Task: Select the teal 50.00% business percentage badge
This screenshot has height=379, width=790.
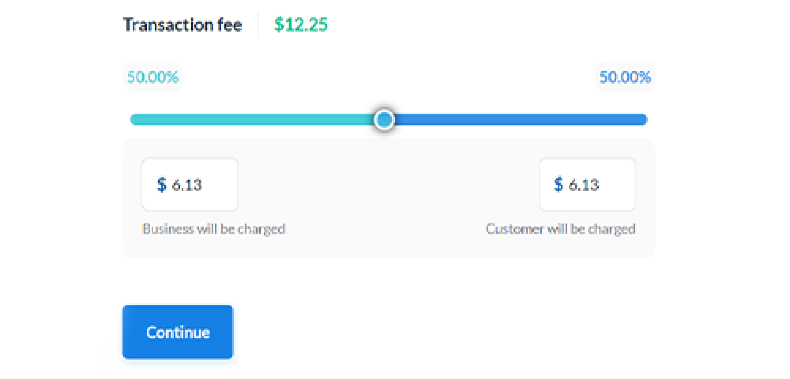Action: point(153,77)
